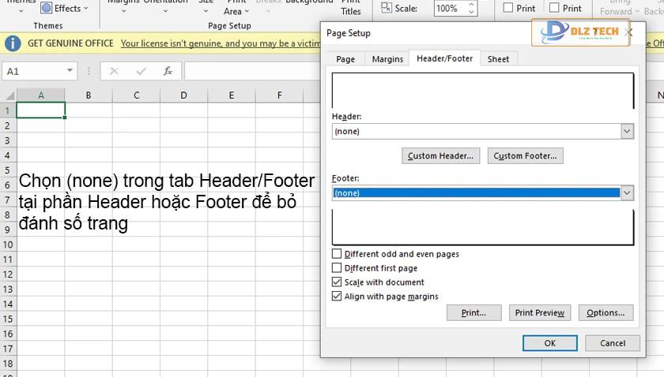Click the Options... button
Screen dimensions: 664x377
coord(606,313)
